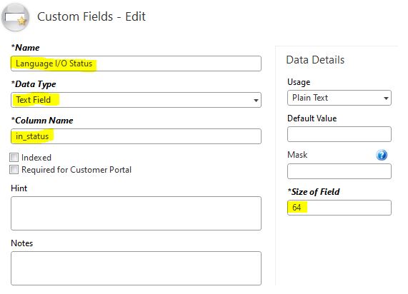
Task: Click the Custom Fields - Edit title
Action: coord(91,16)
